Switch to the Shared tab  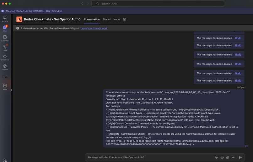tap(106, 19)
